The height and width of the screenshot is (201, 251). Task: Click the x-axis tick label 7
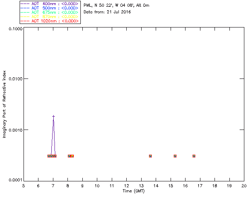tap(53, 186)
